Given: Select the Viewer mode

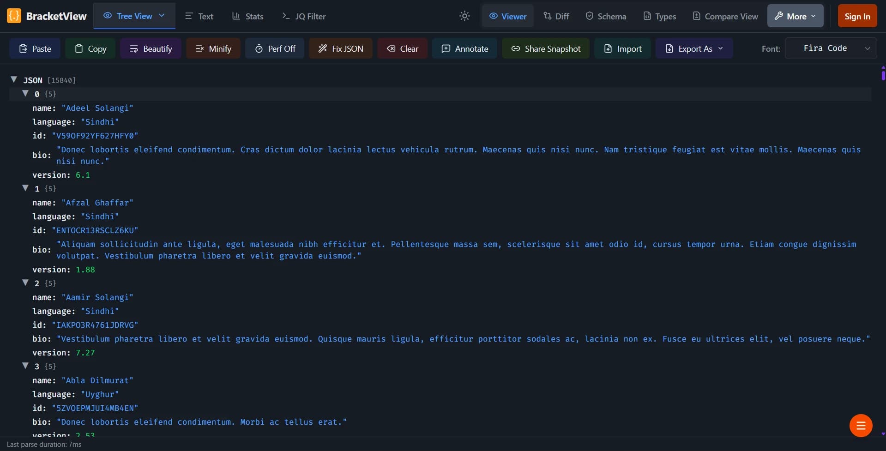Looking at the screenshot, I should [508, 16].
